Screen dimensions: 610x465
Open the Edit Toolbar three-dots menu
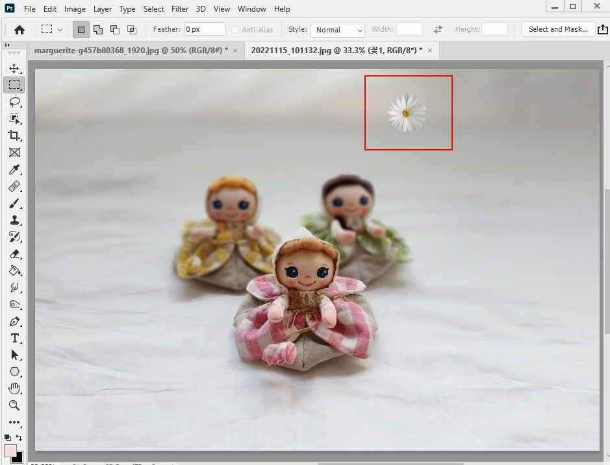tap(14, 422)
